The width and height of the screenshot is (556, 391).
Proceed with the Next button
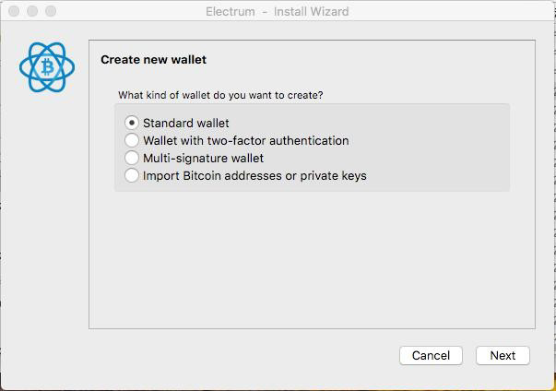pyautogui.click(x=503, y=355)
